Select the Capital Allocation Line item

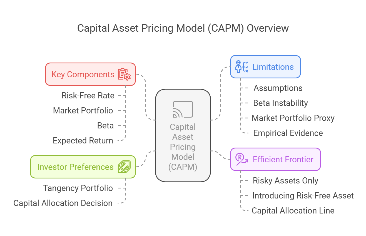tap(293, 211)
